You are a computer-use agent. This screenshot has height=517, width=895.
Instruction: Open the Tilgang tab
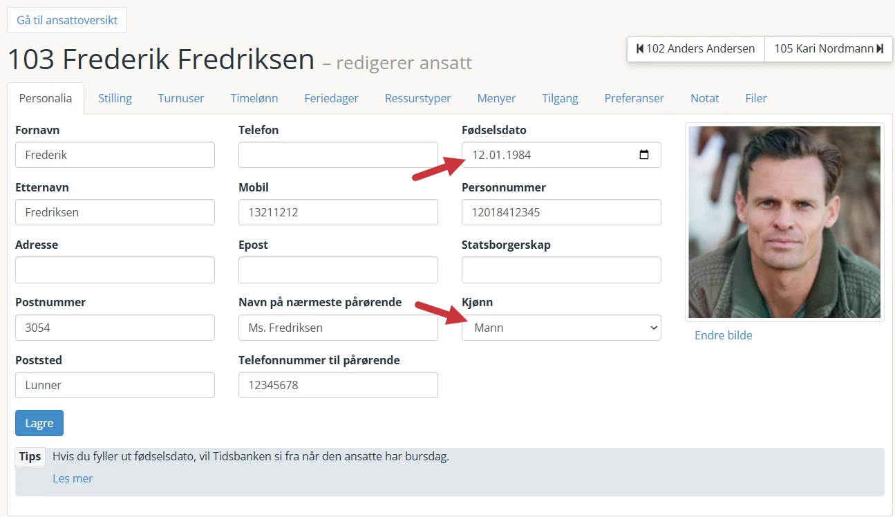560,98
